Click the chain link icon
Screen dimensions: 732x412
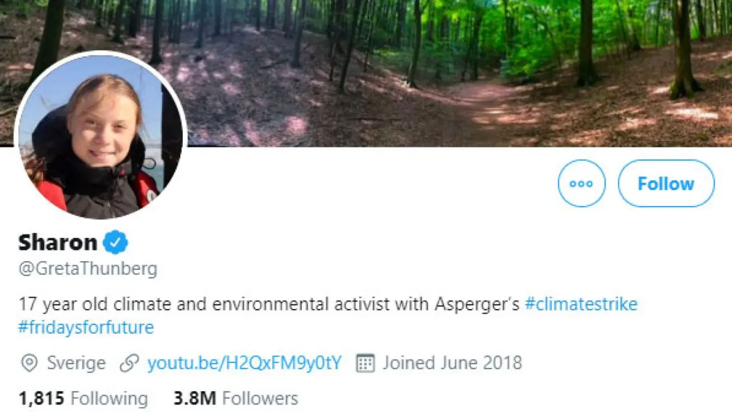129,363
